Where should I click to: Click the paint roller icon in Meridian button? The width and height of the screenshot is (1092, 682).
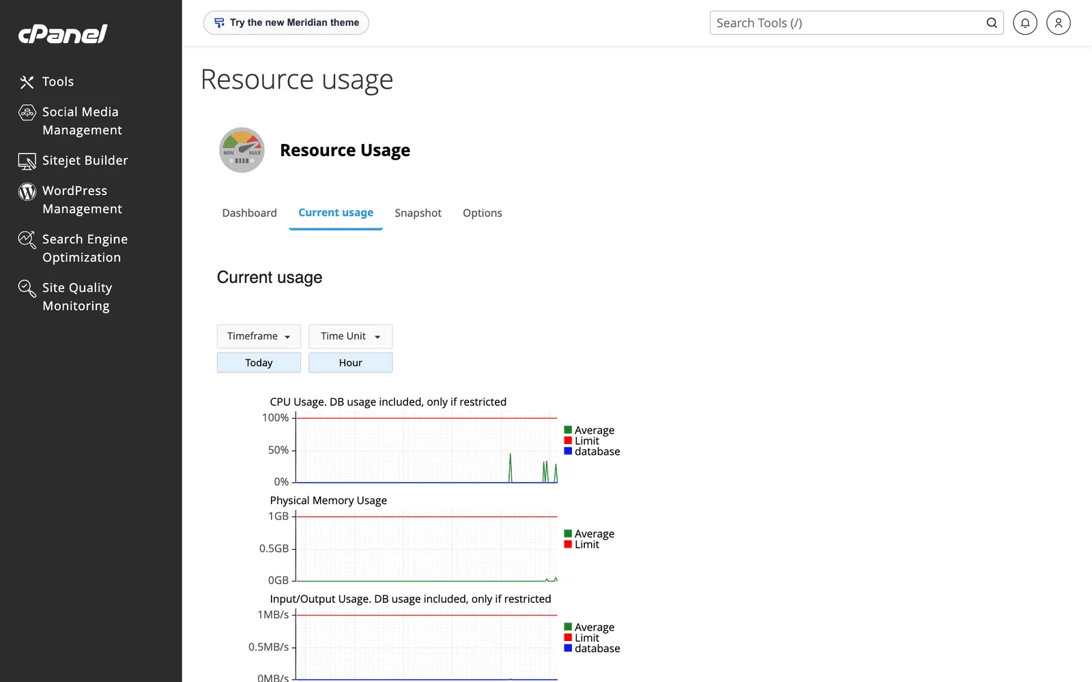point(219,23)
